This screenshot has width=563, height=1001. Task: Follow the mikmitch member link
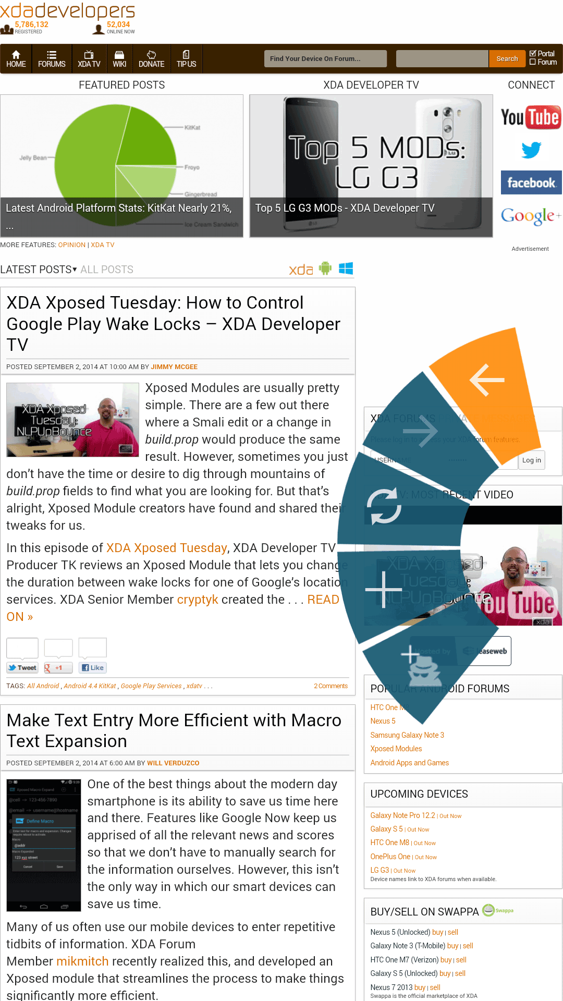coord(82,961)
